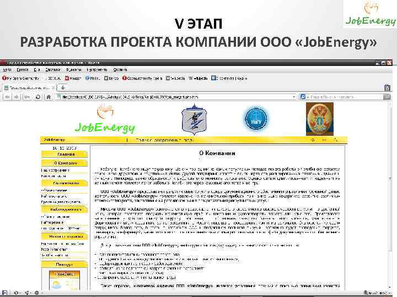Viewport: 397px width, 297px height.
Task: Click the date text above Главная
Action: pyautogui.click(x=65, y=148)
